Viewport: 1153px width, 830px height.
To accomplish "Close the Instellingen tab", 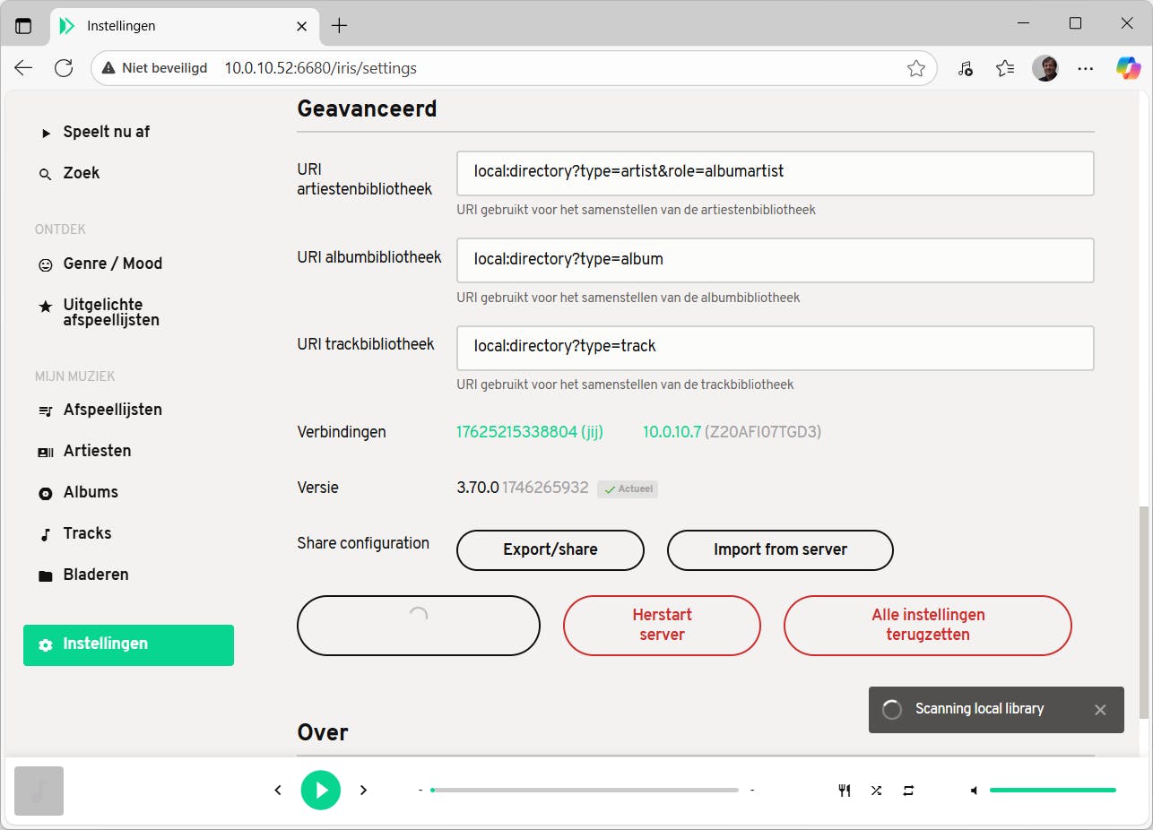I will pos(302,26).
